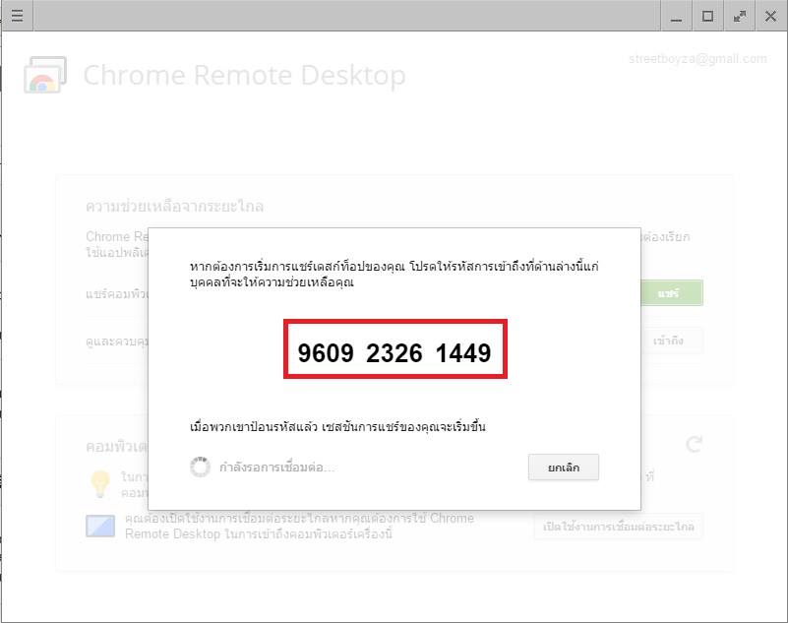
Task: Close the Chrome Remote Desktop window
Action: [770, 16]
